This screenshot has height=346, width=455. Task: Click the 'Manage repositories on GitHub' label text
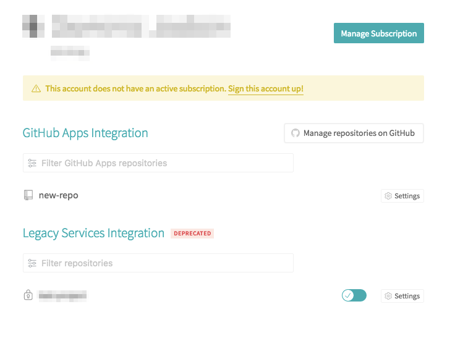pyautogui.click(x=359, y=133)
